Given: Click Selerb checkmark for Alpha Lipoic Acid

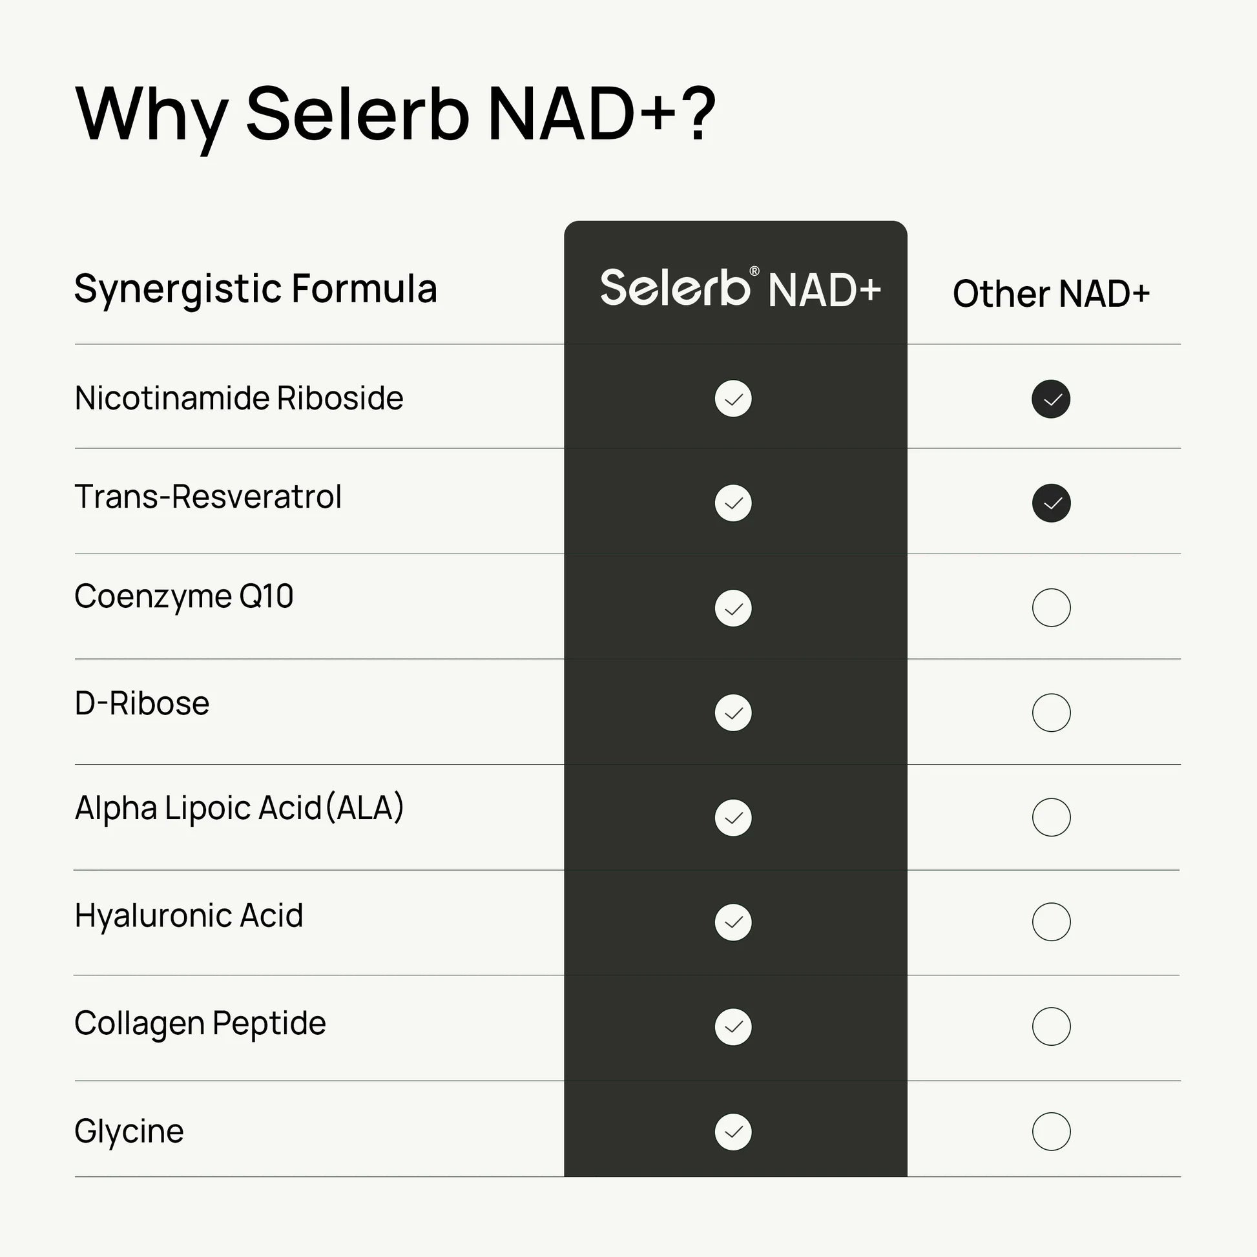Looking at the screenshot, I should point(733,818).
